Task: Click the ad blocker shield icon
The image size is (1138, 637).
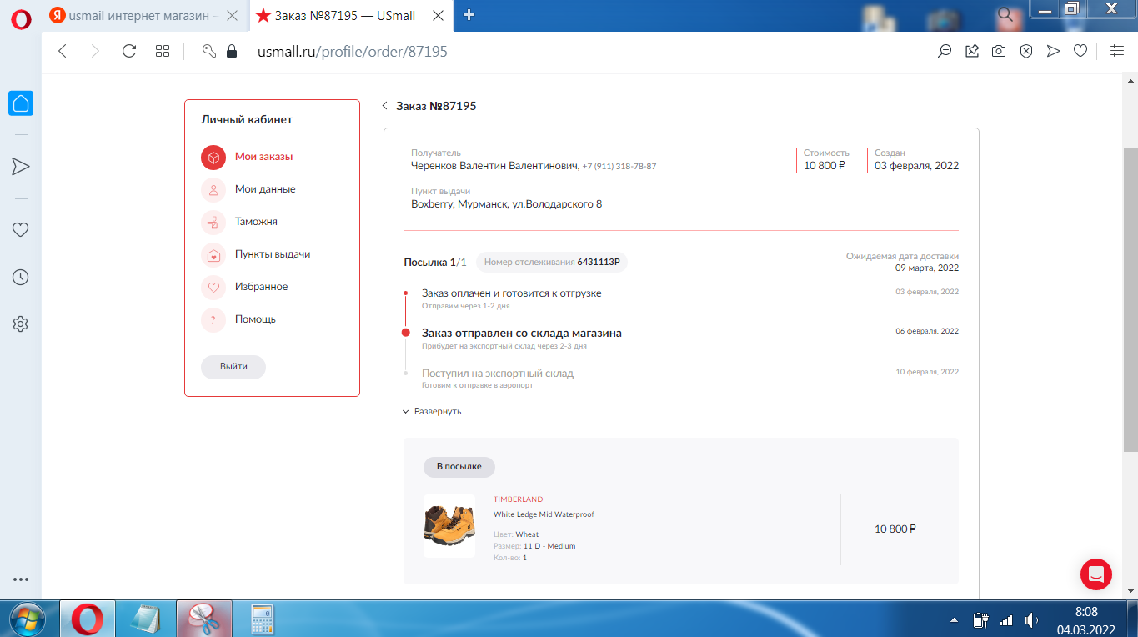Action: click(1026, 51)
